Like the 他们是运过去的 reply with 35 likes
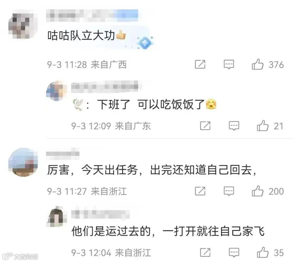This screenshot has height=262, width=293. (263, 253)
